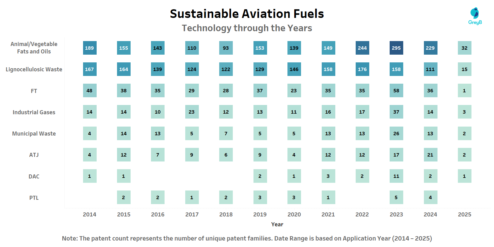Viewport: 494px width, 247px height.
Task: Select the Industrial Gases row label
Action: click(34, 112)
